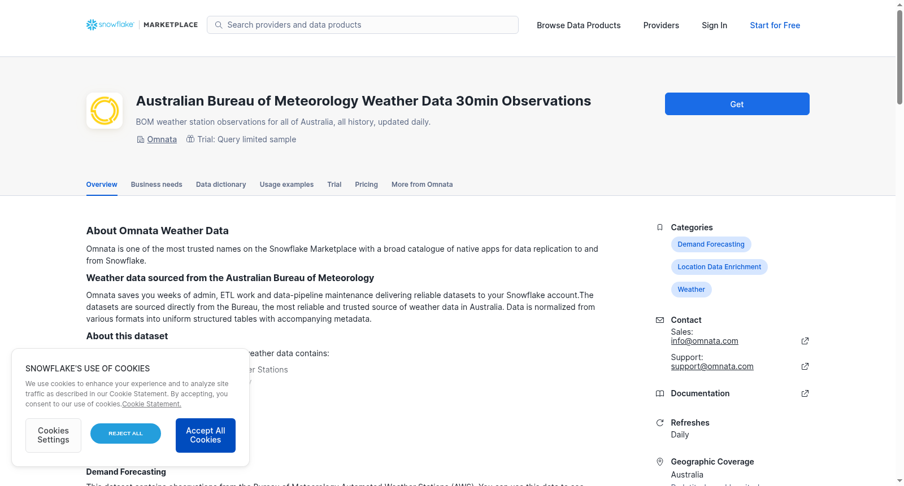This screenshot has width=904, height=486.
Task: Click the Geographic Coverage pin icon
Action: [659, 462]
